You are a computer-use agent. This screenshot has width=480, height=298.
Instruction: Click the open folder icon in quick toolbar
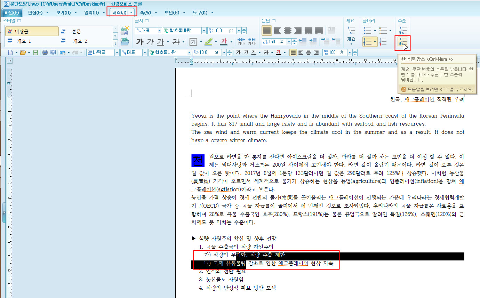(23, 53)
